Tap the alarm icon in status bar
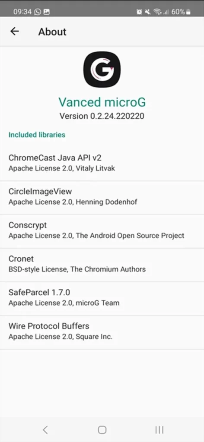The height and width of the screenshot is (442, 204). click(x=139, y=12)
